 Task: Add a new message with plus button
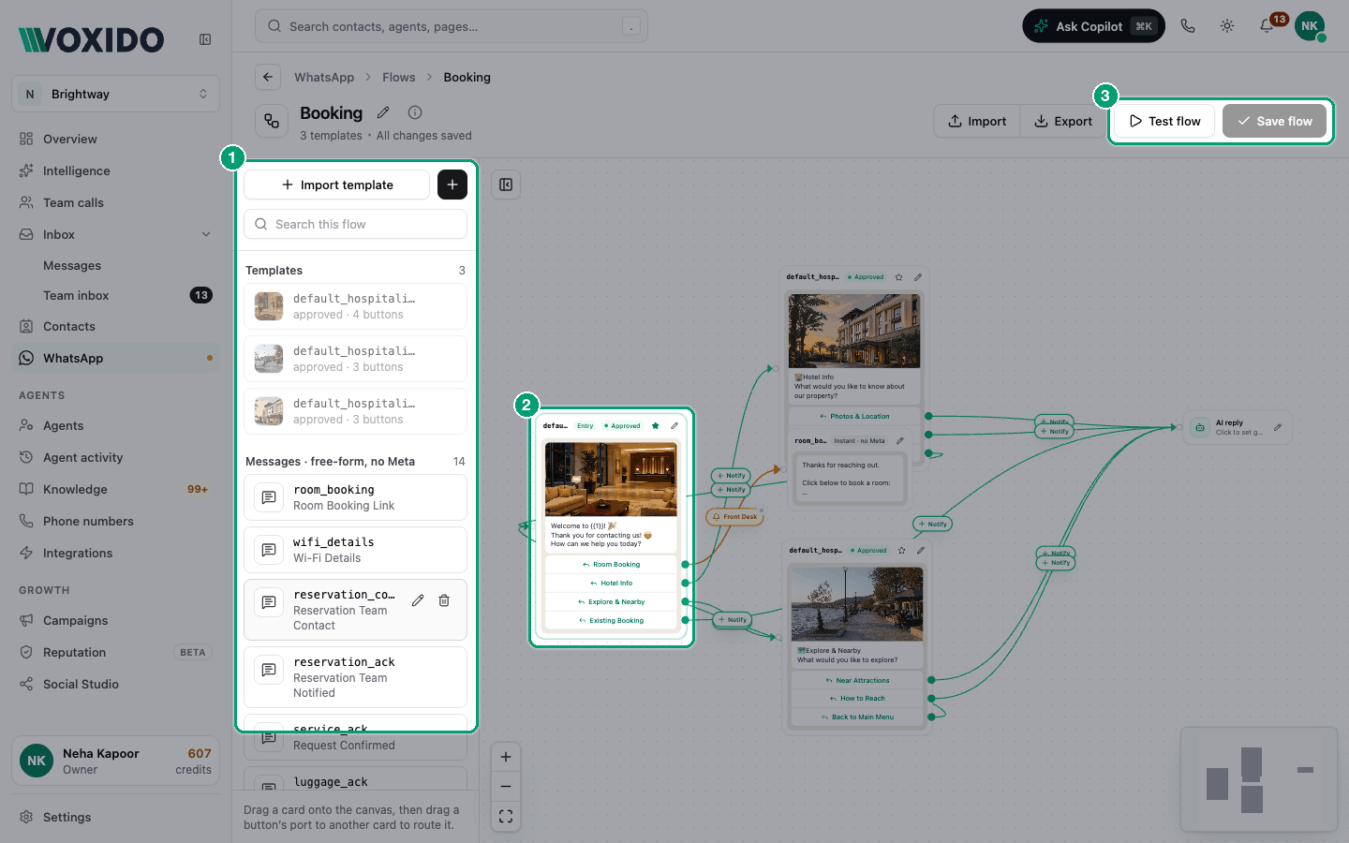452,185
